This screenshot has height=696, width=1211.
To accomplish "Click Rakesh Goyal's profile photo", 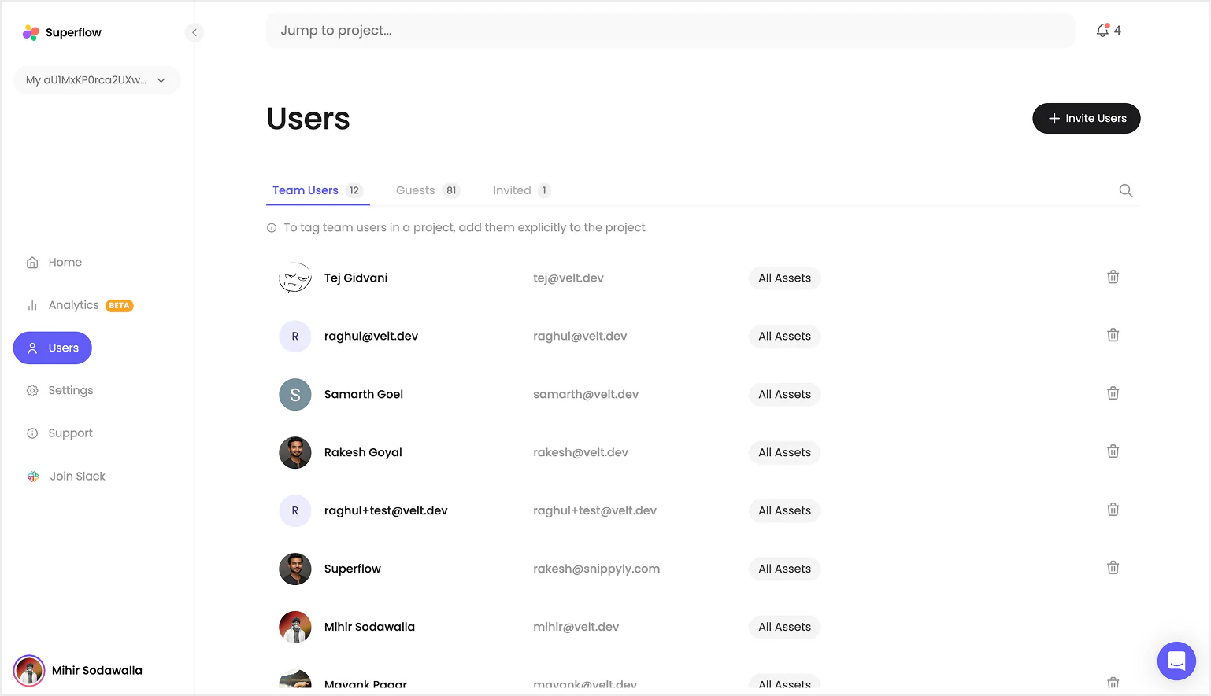I will coord(295,452).
